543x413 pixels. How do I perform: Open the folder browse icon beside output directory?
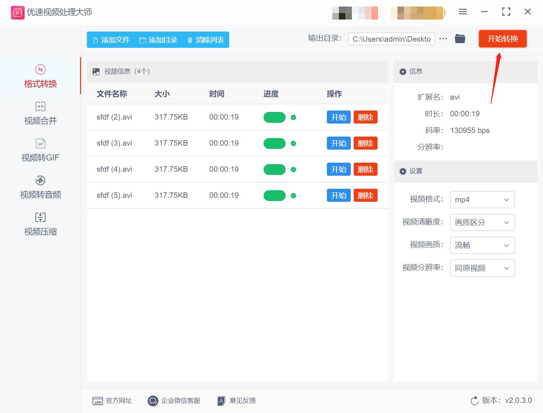pyautogui.click(x=460, y=38)
